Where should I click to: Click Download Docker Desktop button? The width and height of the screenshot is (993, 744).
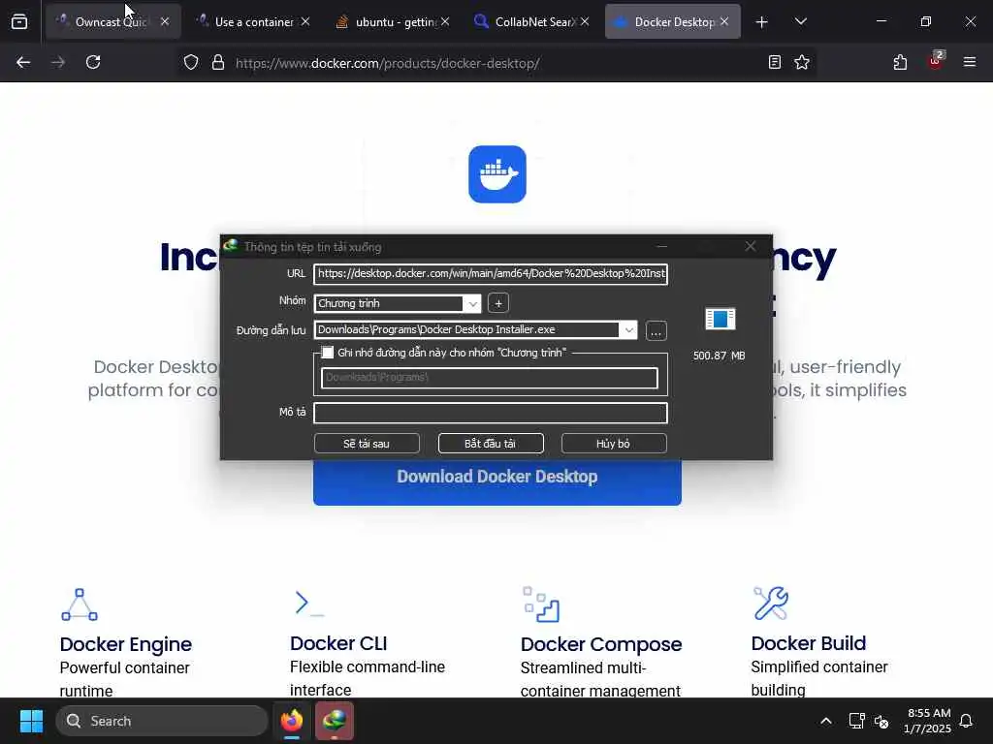click(497, 478)
